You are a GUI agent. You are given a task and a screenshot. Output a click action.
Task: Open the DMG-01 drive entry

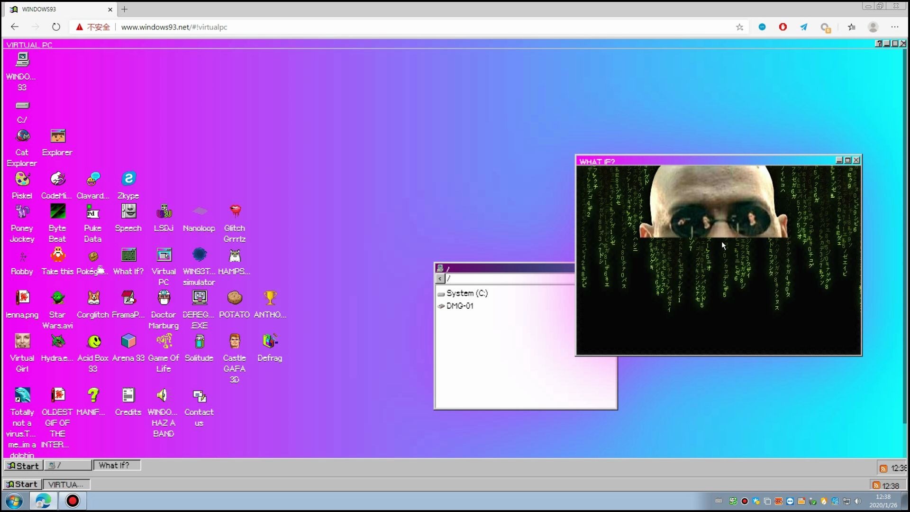pos(460,306)
